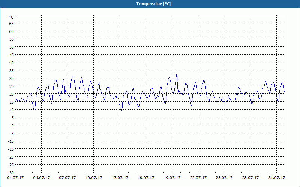Select the -10 value on the temperature axis
Viewport: 300px width, 187px height.
click(11, 141)
